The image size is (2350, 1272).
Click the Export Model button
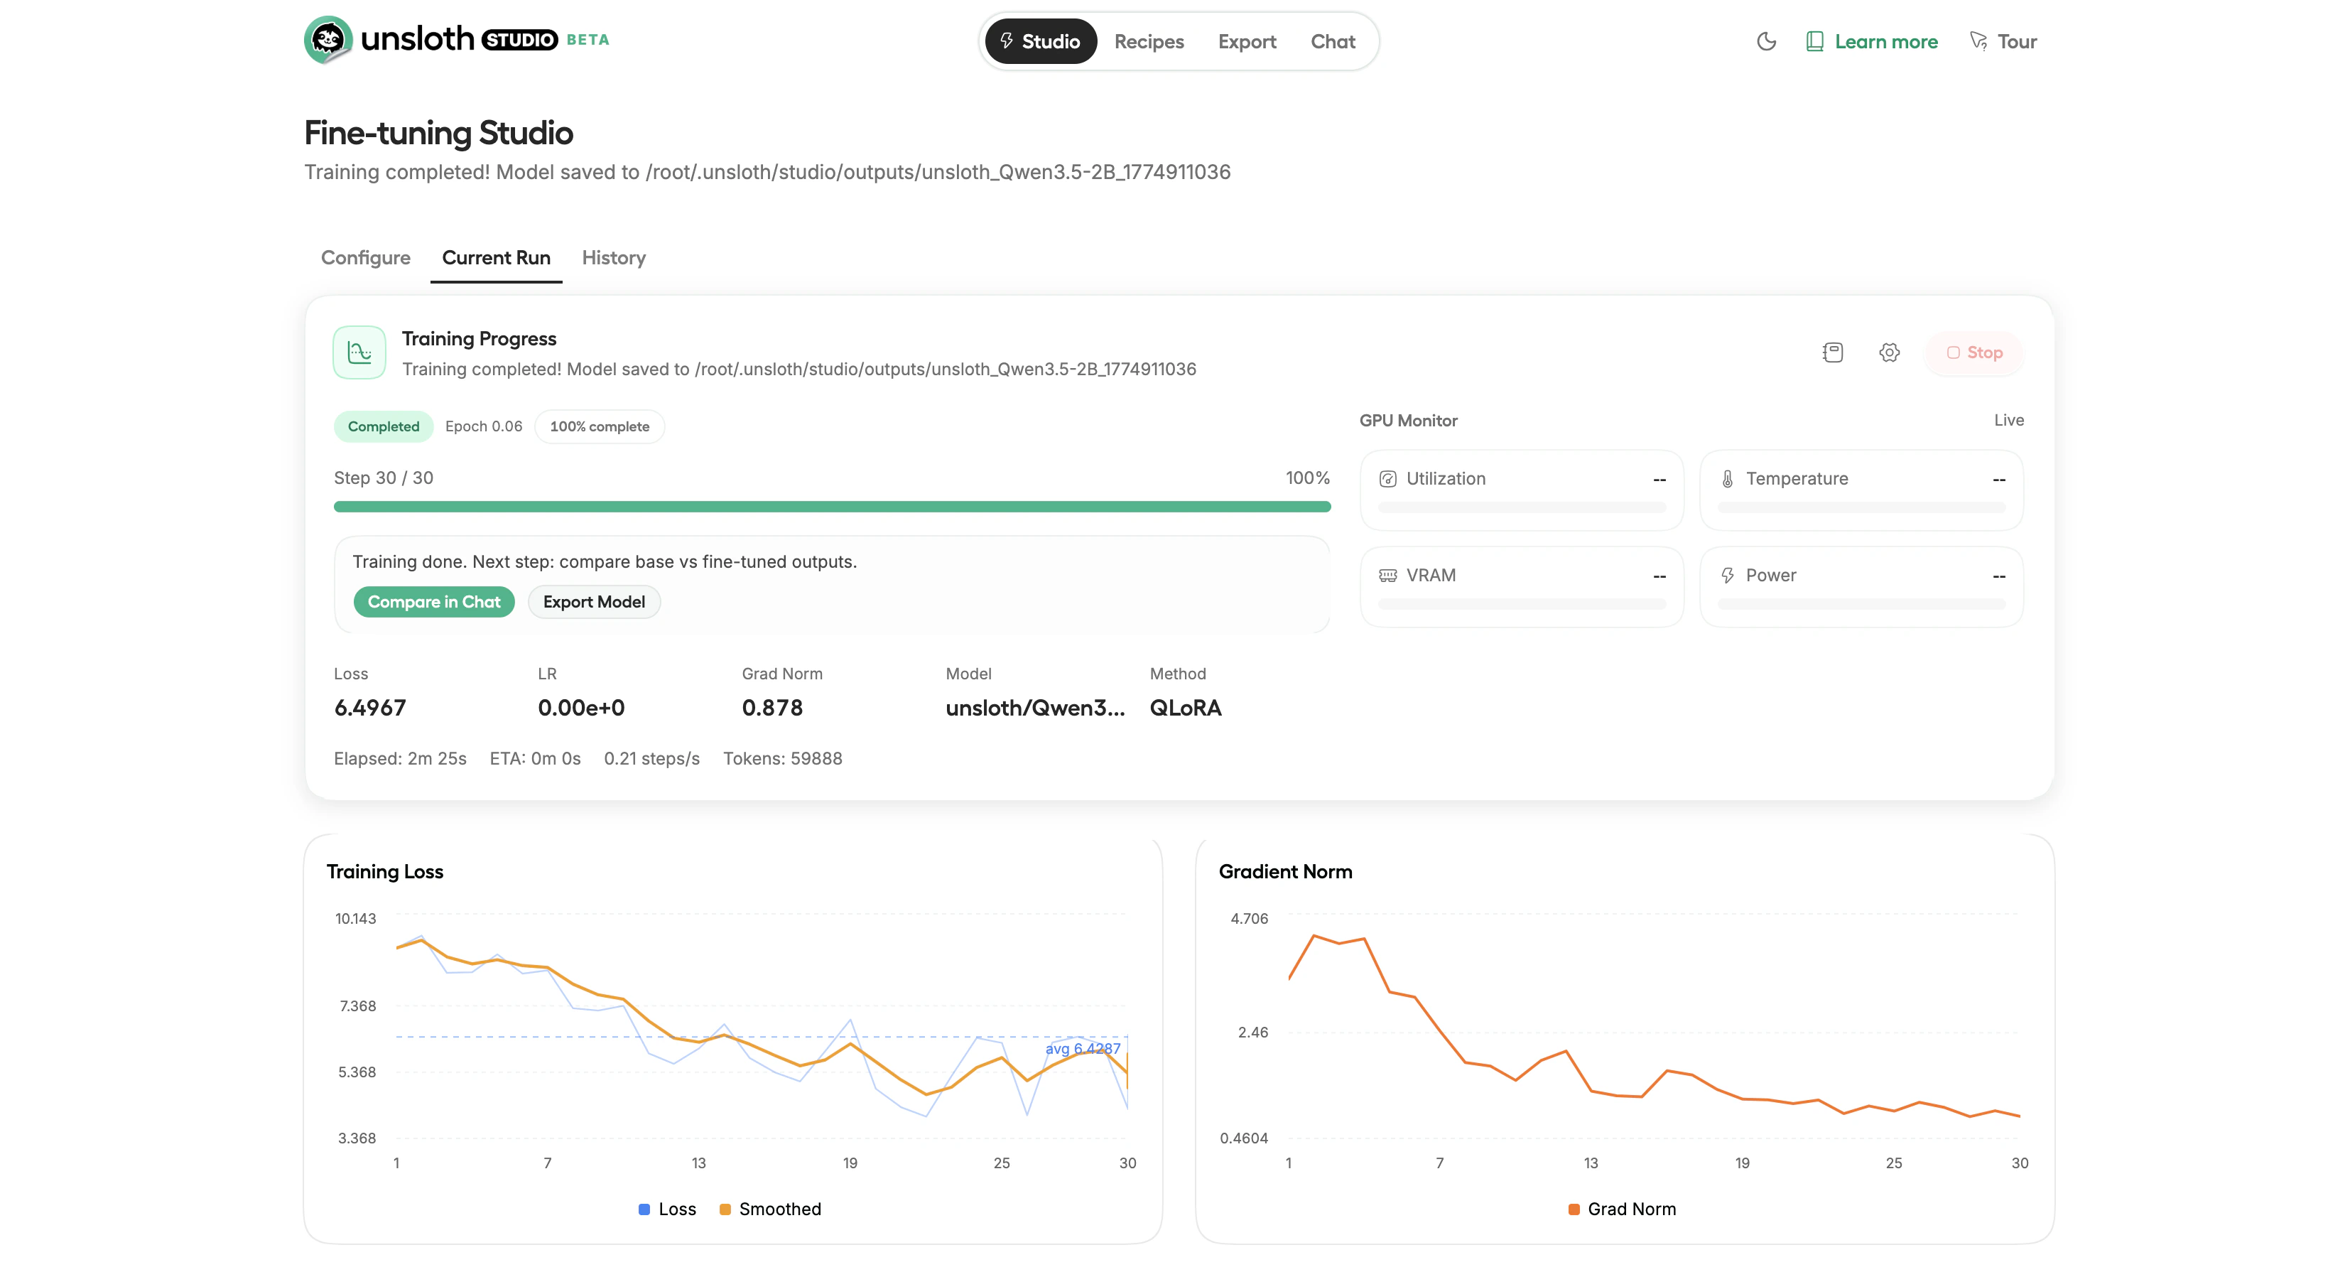tap(594, 602)
